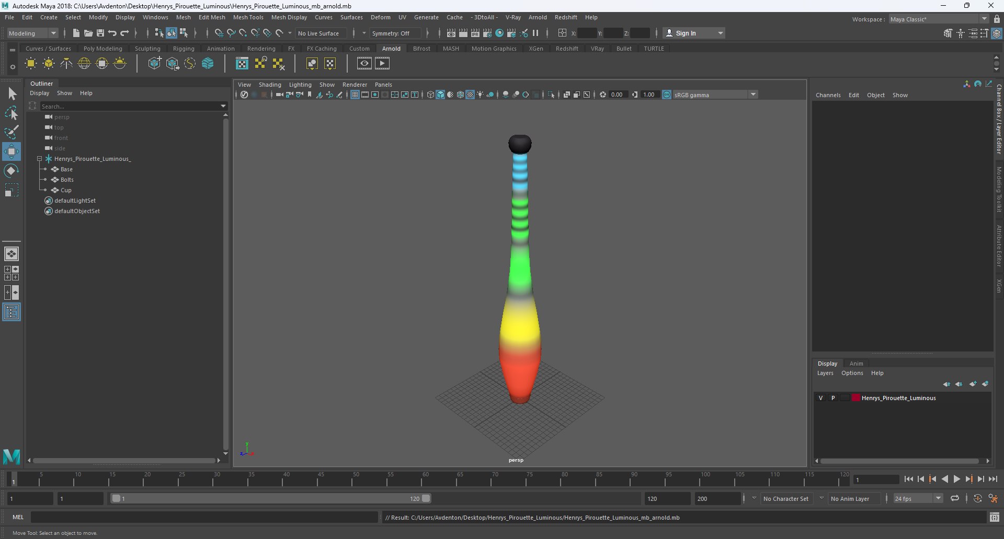The width and height of the screenshot is (1004, 539).
Task: Toggle snap to grids magnet icon
Action: coord(219,33)
